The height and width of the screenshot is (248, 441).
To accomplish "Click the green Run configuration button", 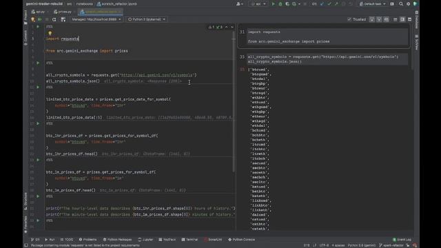I will [x=273, y=4].
